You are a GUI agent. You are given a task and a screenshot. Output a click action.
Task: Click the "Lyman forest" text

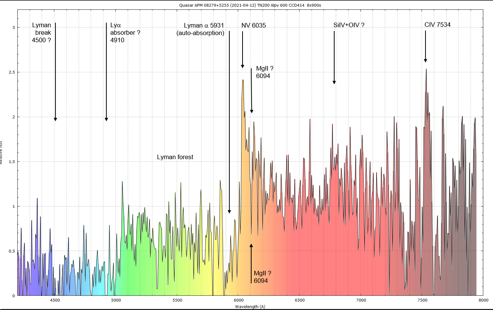175,157
